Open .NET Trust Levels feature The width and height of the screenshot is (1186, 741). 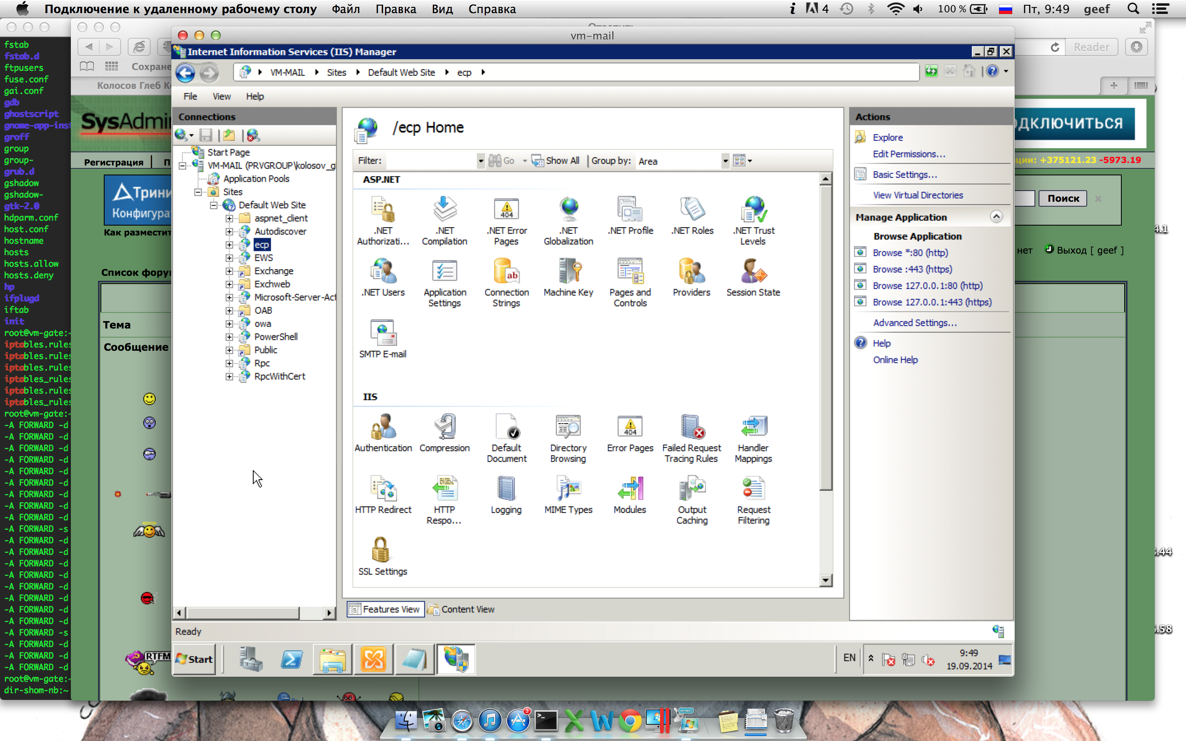click(x=753, y=221)
